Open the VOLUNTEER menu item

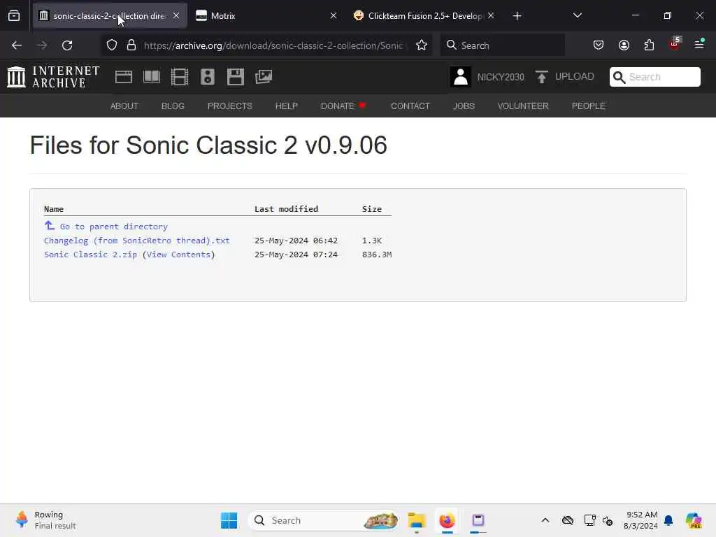point(523,106)
